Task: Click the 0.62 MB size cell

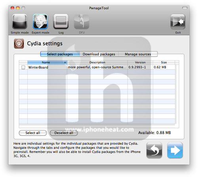Action: point(164,67)
